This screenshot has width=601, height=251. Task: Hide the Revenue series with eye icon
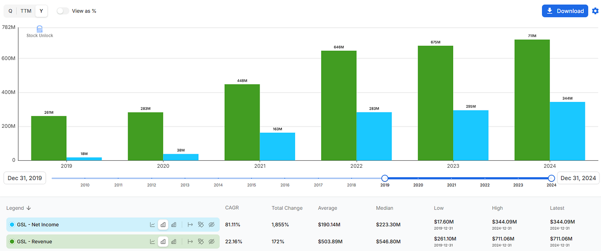click(x=211, y=242)
